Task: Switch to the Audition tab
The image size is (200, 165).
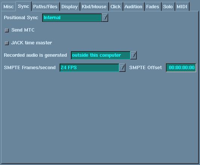Action: coord(133,7)
